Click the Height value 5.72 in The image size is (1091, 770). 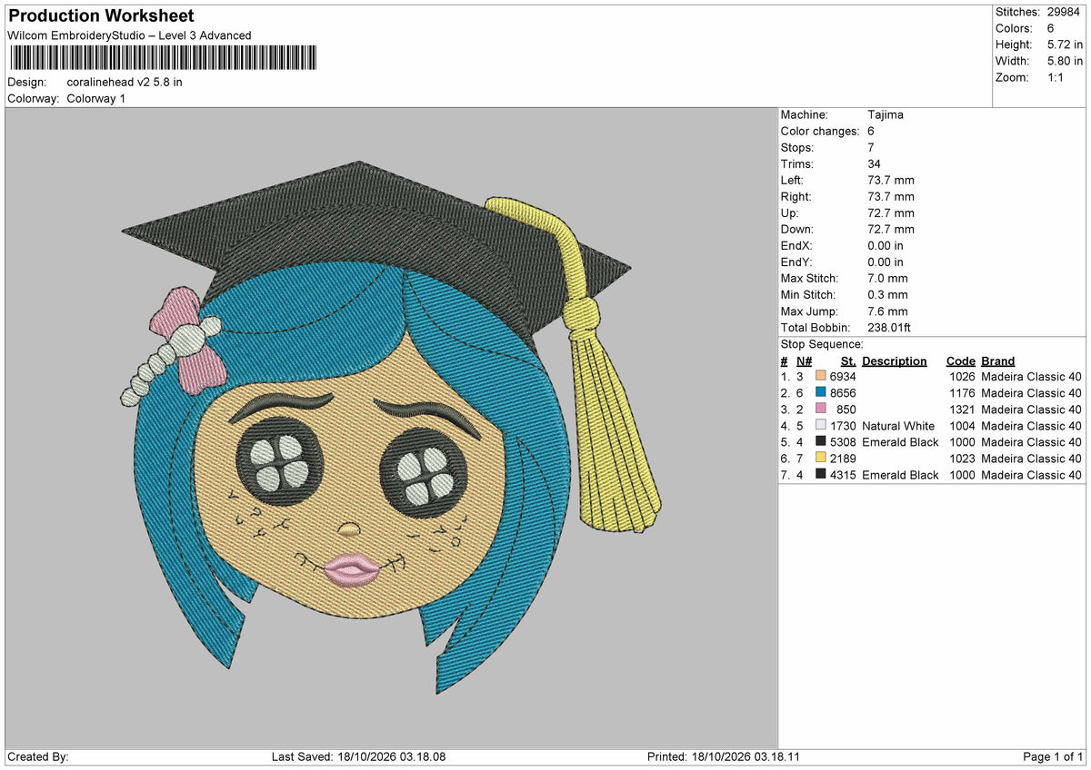[1064, 44]
